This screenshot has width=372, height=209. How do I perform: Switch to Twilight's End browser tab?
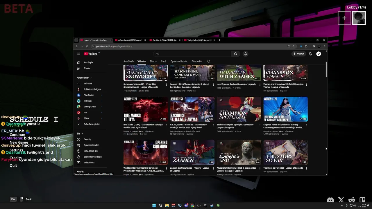199,40
